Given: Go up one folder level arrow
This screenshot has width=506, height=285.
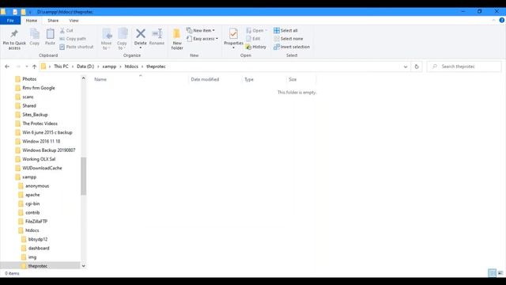Looking at the screenshot, I should (x=34, y=66).
